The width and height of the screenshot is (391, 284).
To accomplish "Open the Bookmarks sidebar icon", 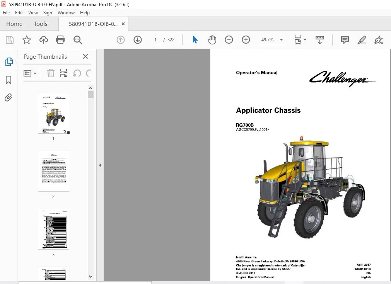I will coord(9,80).
